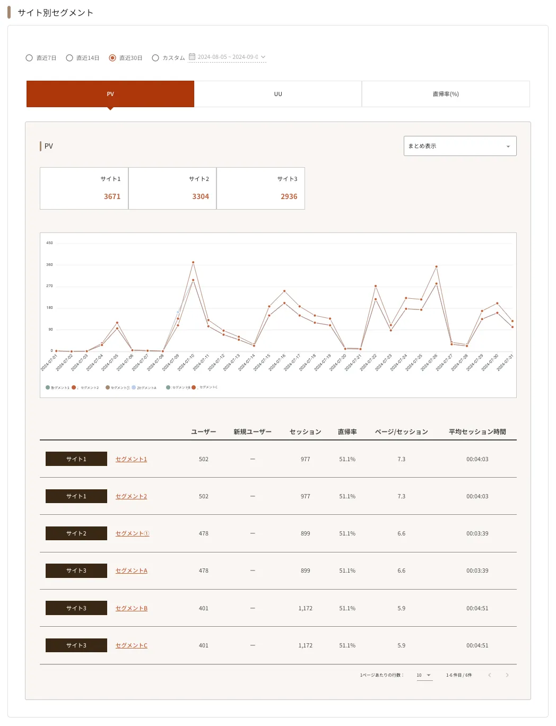
Task: Select the 直近30日 radio button
Action: 112,58
